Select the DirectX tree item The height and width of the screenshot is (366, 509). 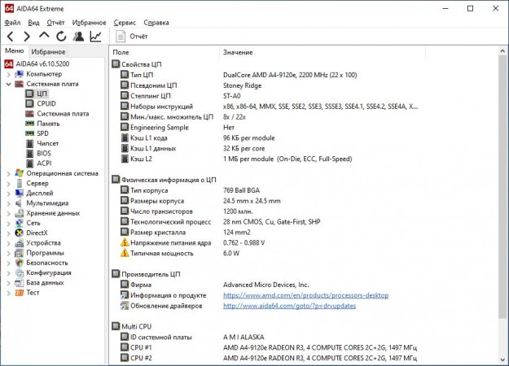coord(37,233)
